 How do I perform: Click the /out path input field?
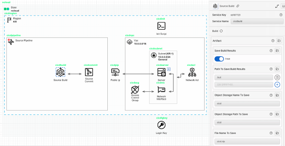pos(244,77)
